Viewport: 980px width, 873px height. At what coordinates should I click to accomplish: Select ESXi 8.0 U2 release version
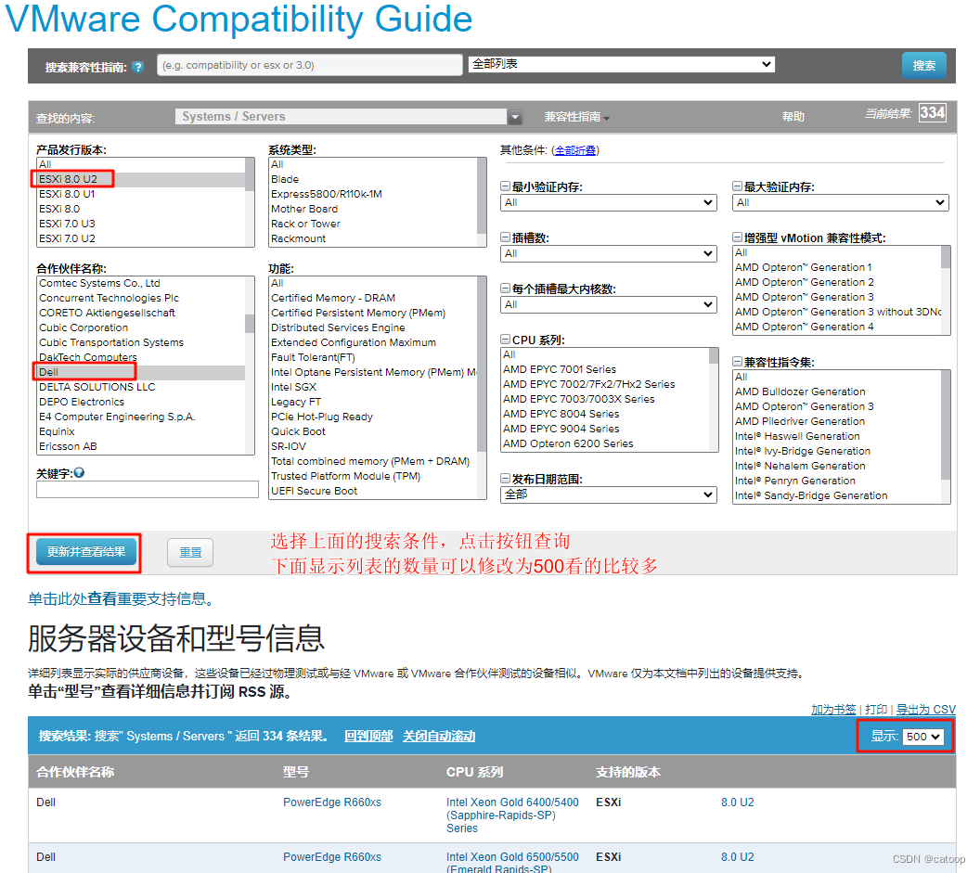[x=141, y=179]
